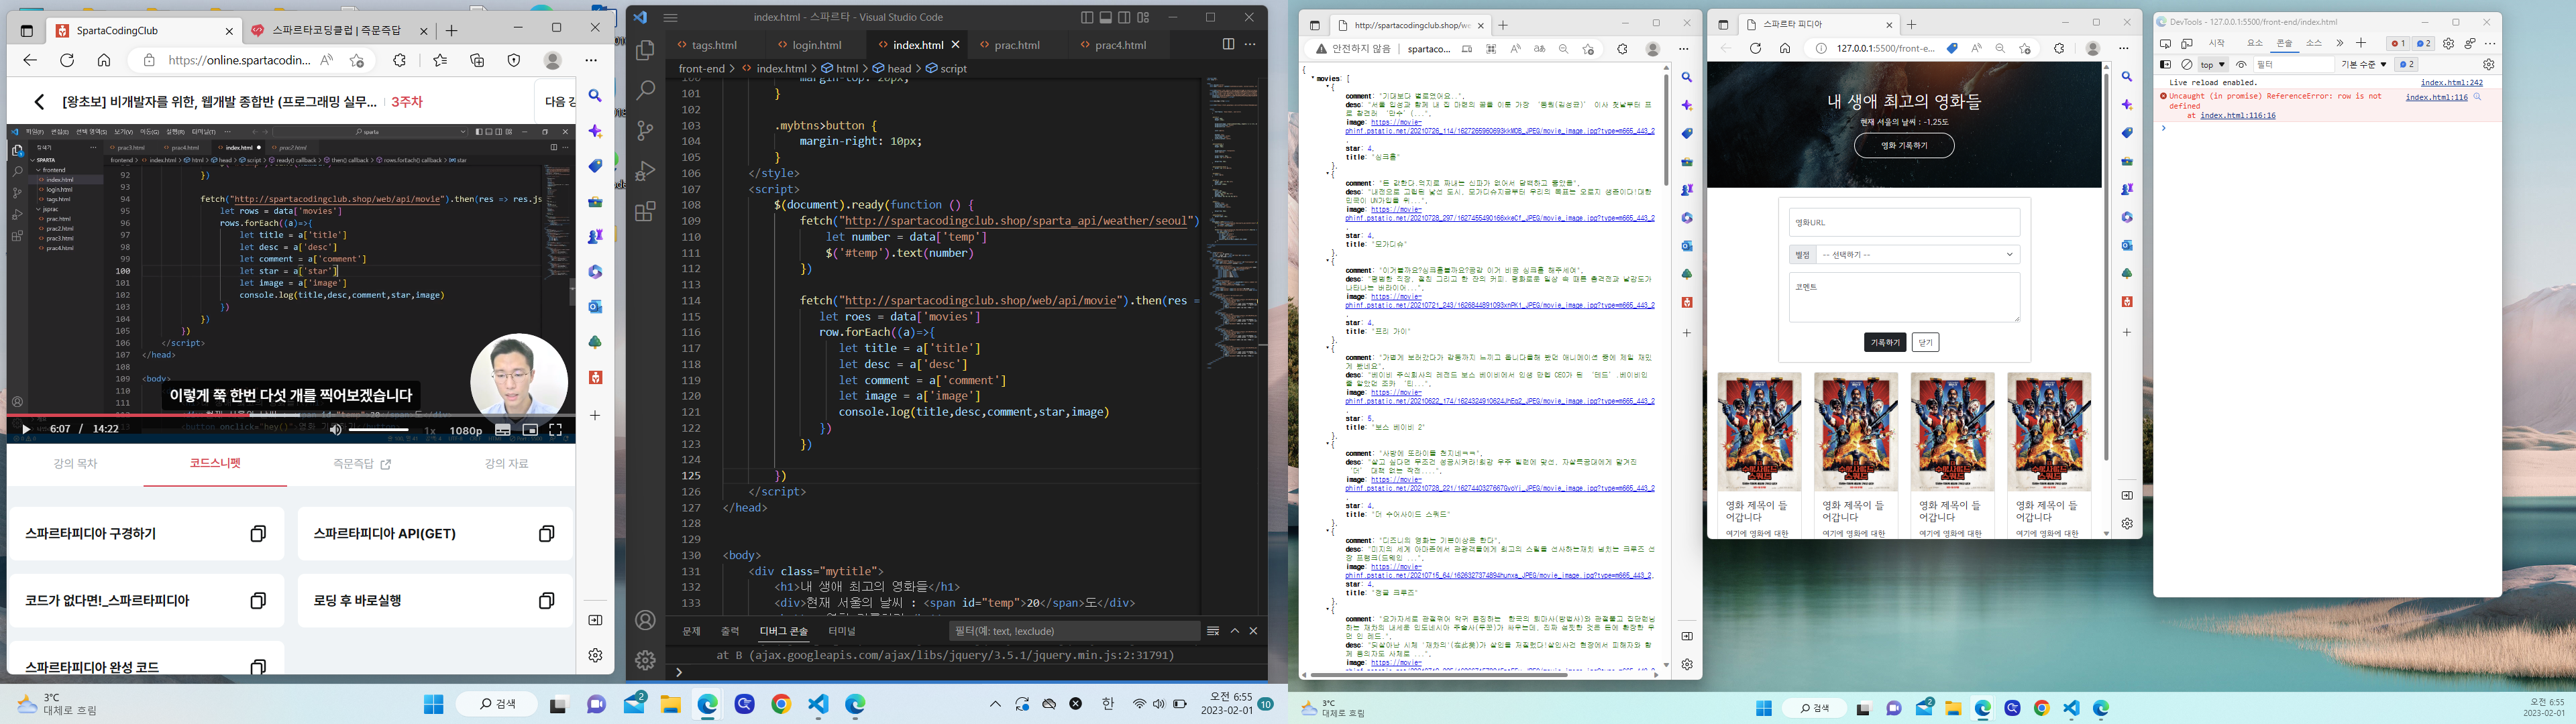
Task: Toggle VS Code primary sidebar layout
Action: click(x=1087, y=17)
